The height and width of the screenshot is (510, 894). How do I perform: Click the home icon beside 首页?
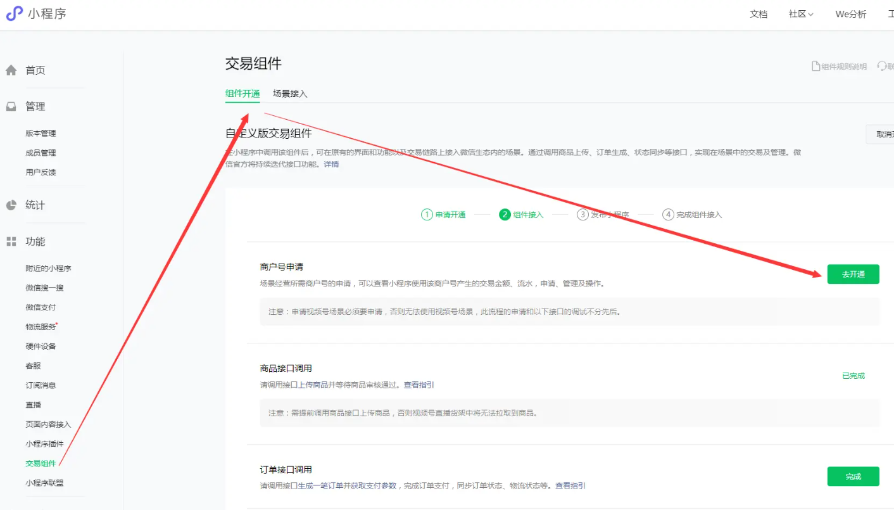[11, 70]
